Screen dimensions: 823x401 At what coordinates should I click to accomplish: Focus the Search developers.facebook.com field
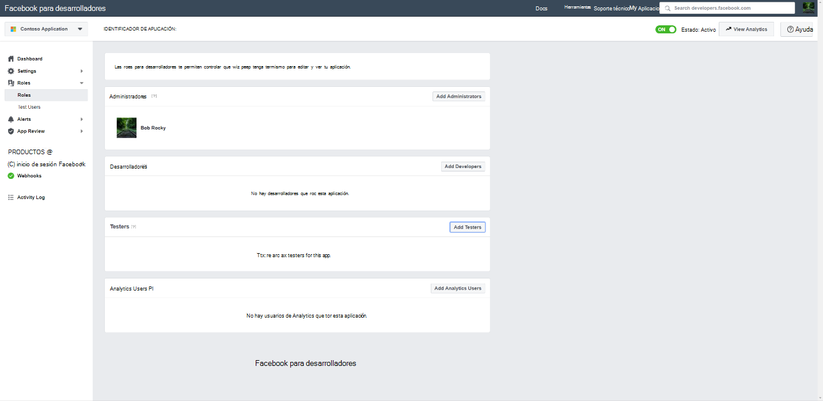coord(728,8)
